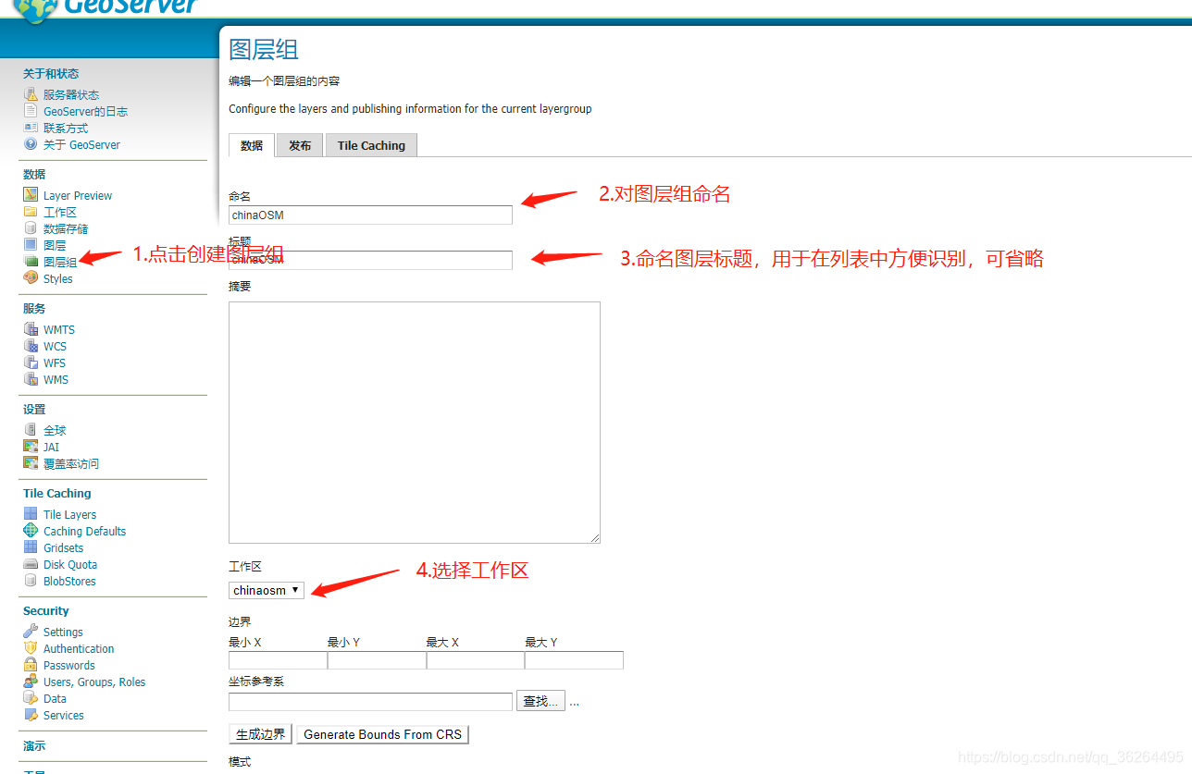Click the WMTS service icon

pos(31,329)
